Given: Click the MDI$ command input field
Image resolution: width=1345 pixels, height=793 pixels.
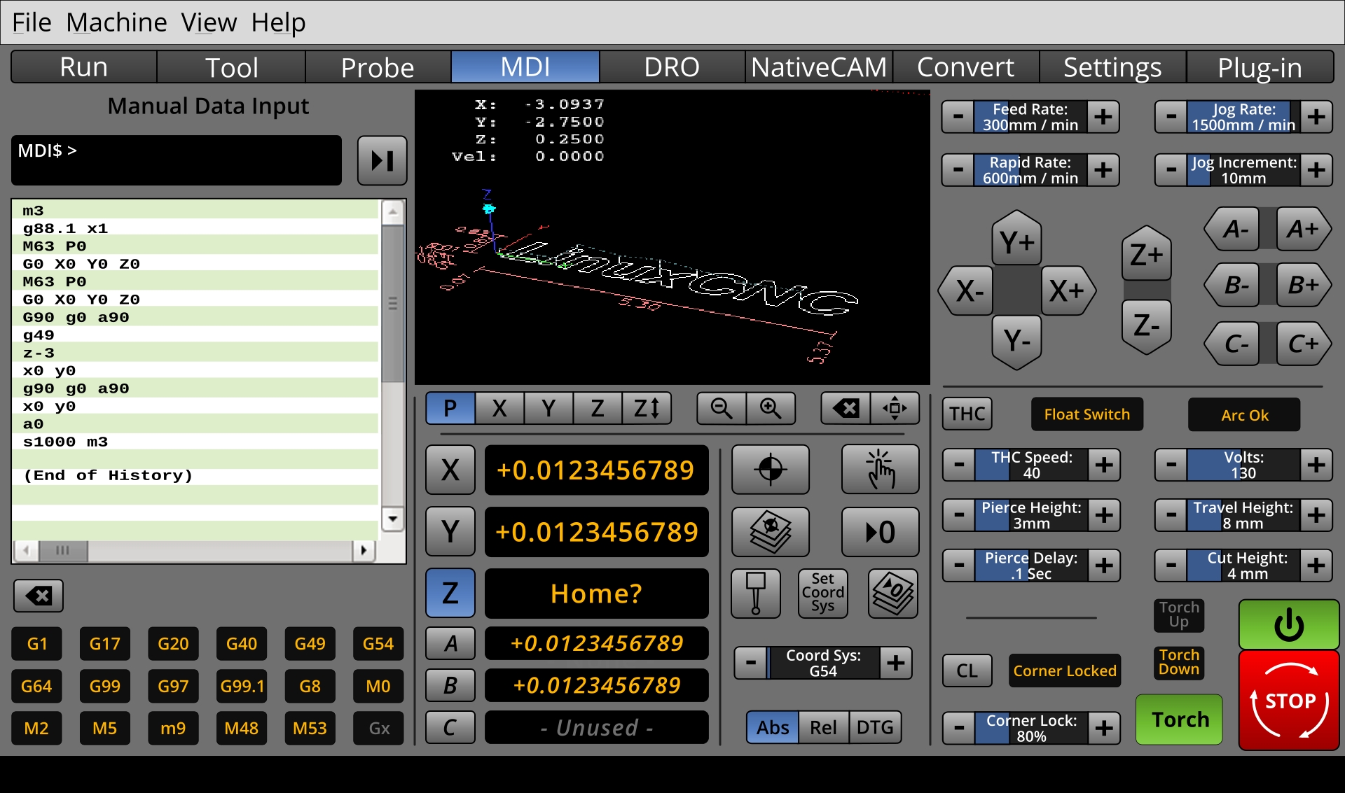Looking at the screenshot, I should click(177, 160).
